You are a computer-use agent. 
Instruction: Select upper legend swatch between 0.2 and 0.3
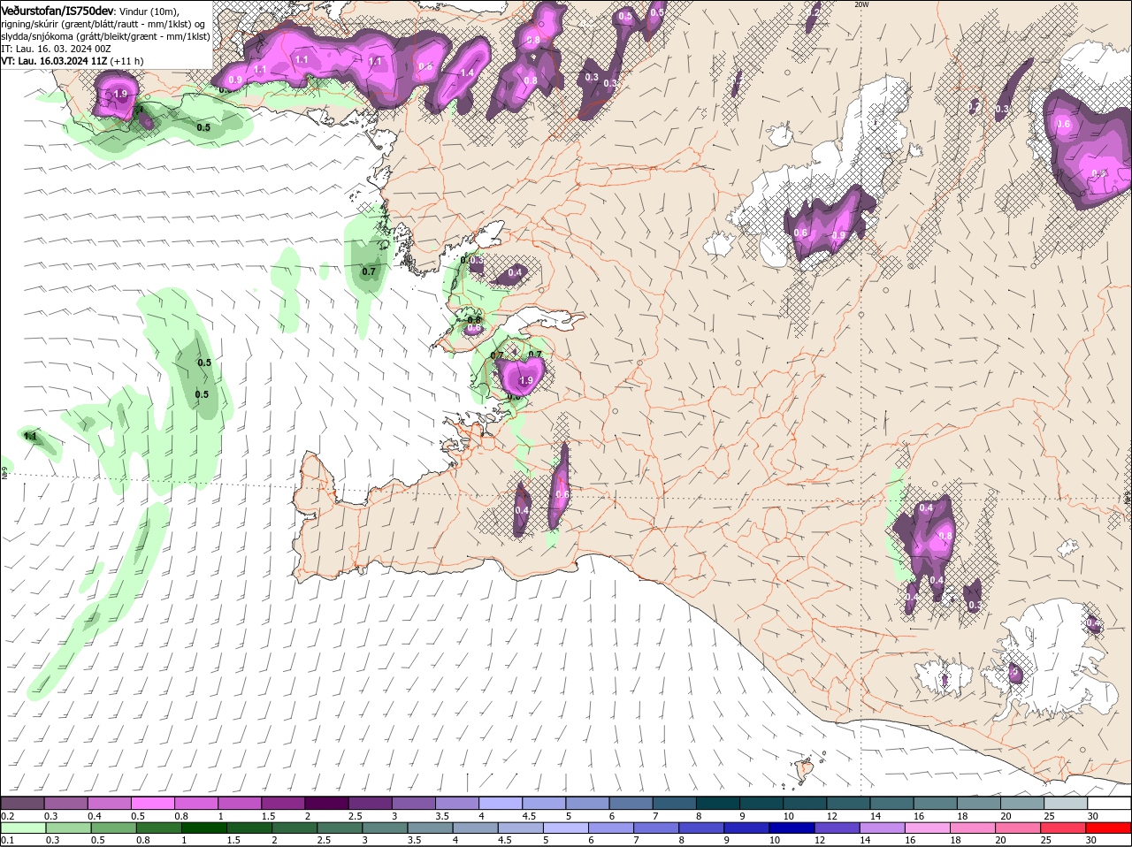click(22, 803)
